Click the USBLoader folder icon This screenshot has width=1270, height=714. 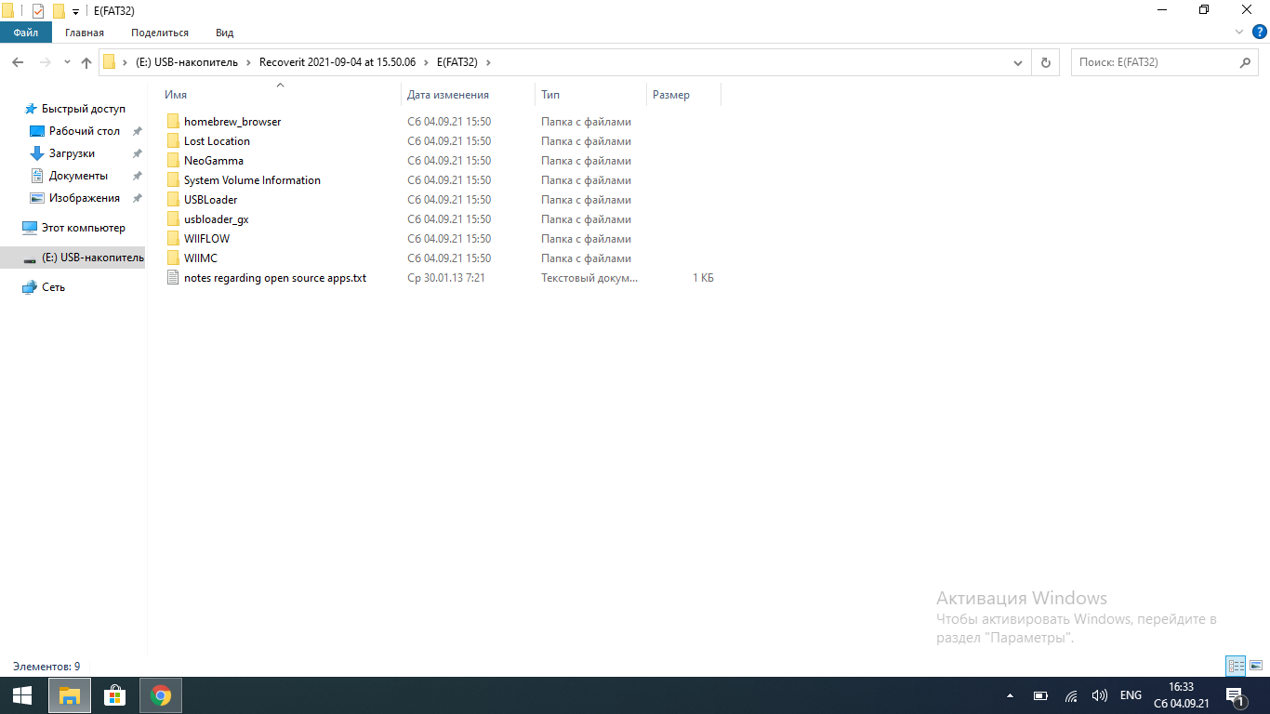172,200
